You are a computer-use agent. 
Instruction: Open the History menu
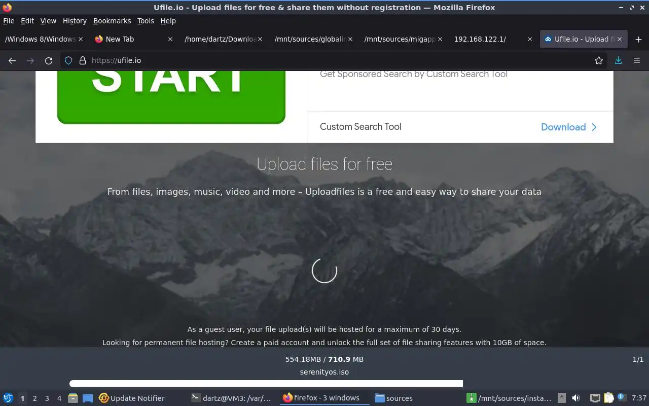coord(75,21)
